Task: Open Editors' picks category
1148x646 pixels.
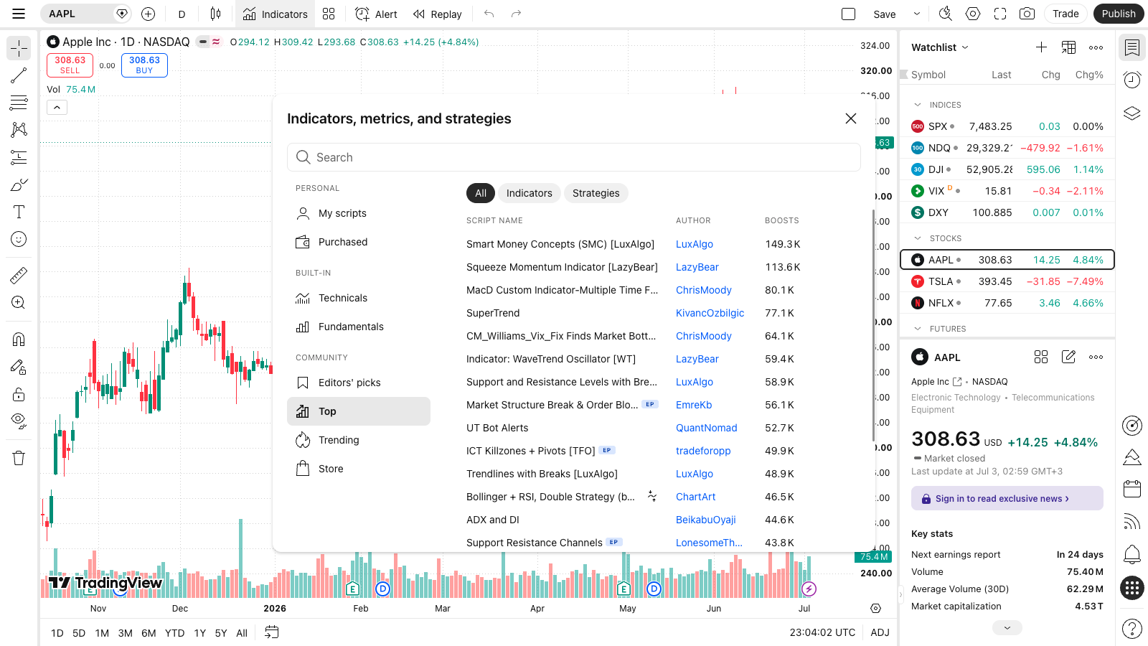Action: [359, 383]
